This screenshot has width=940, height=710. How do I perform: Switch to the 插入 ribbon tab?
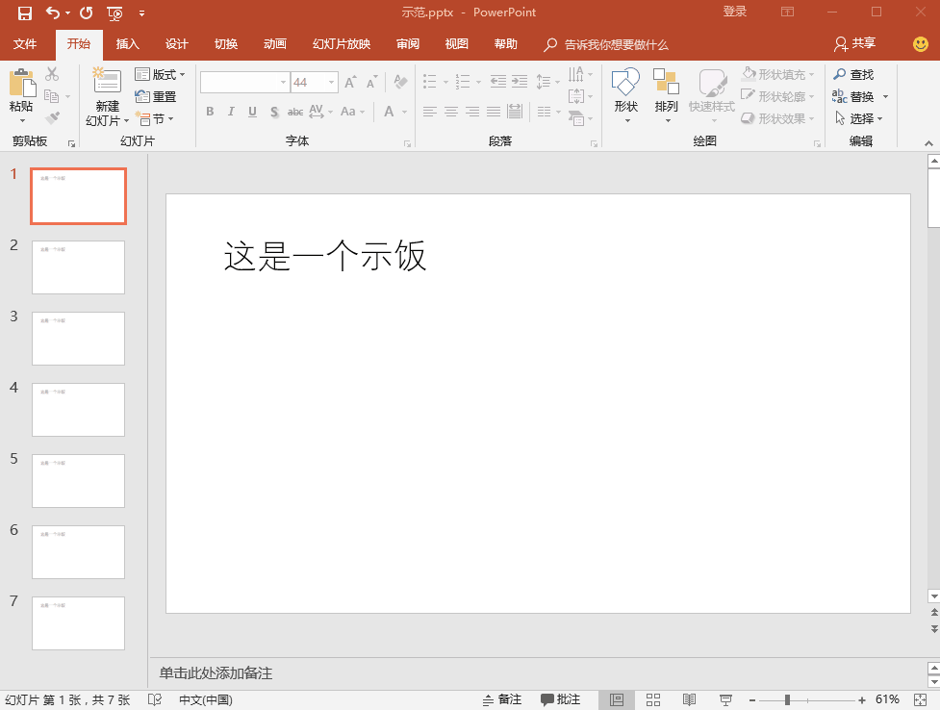click(128, 44)
